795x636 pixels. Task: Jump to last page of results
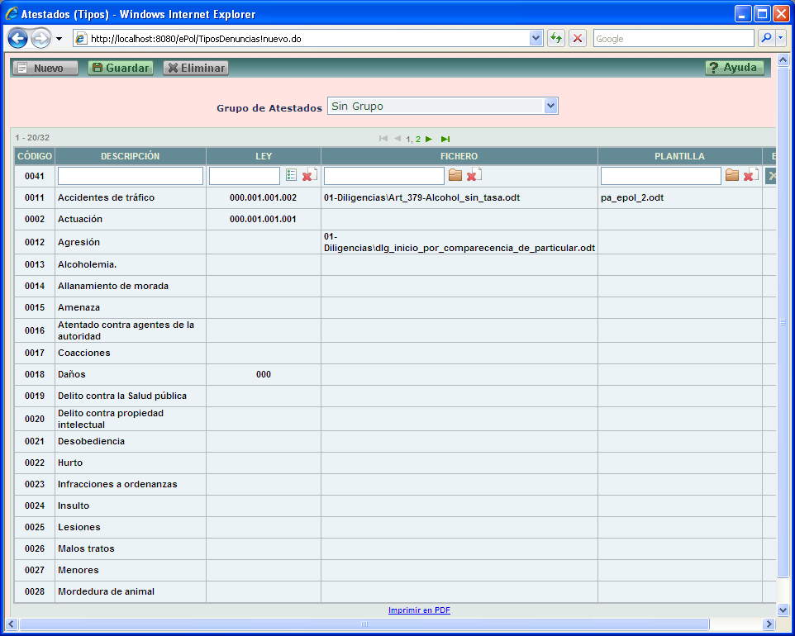coord(445,139)
